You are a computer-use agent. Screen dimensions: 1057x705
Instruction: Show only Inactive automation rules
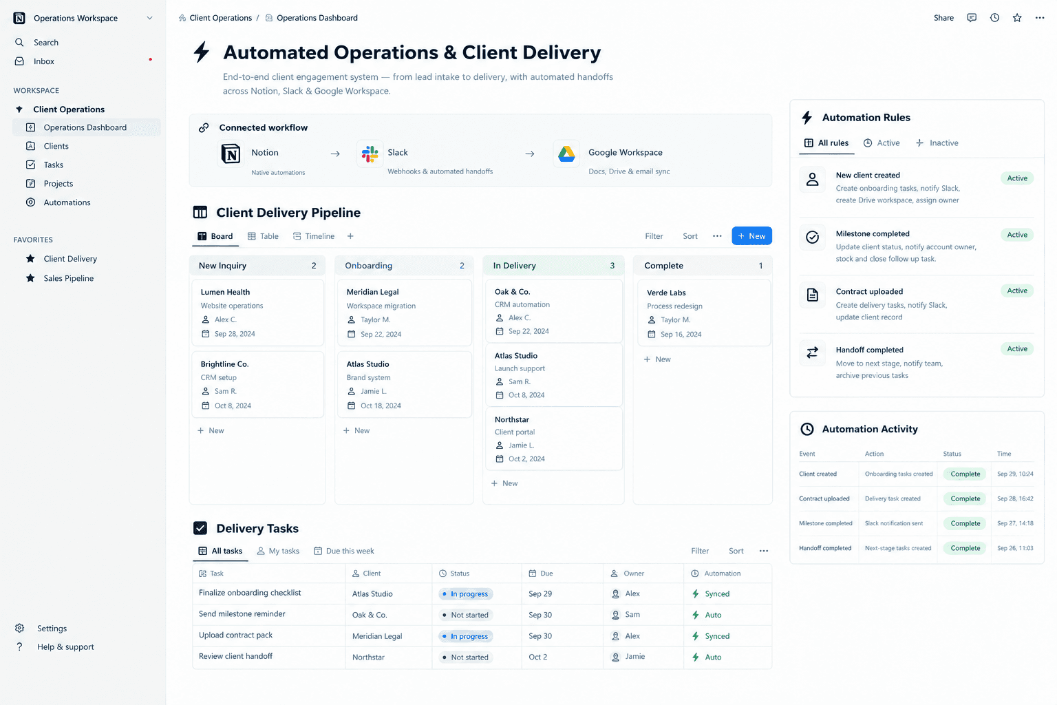coord(937,143)
